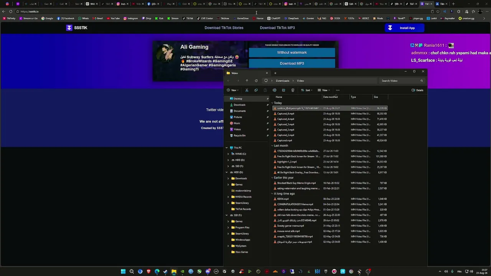
Task: Click the Copy icon in Explorer toolbar
Action: (x=256, y=90)
